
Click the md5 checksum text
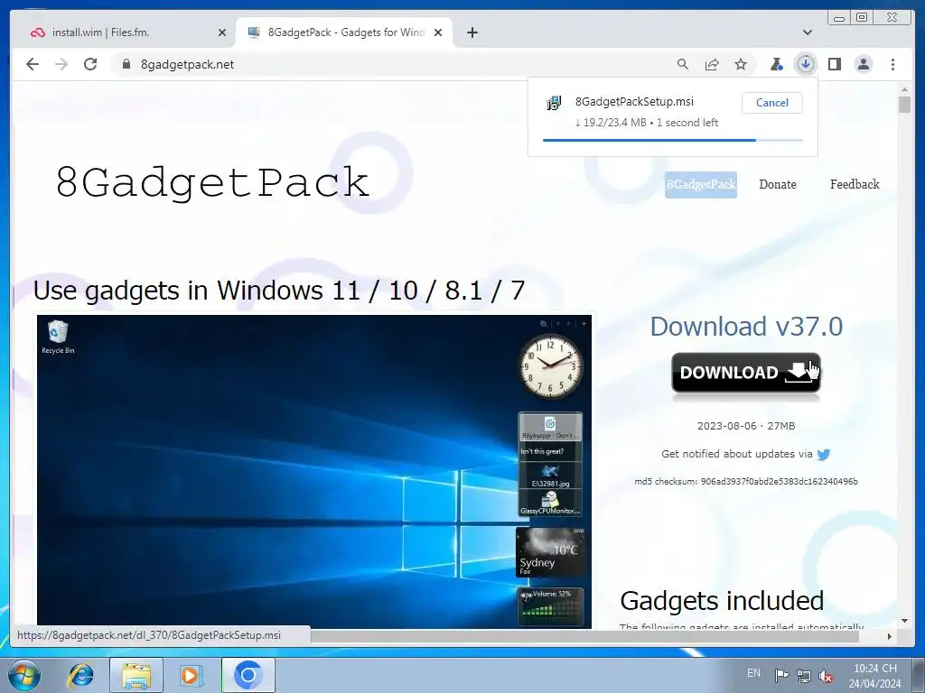[x=745, y=482]
